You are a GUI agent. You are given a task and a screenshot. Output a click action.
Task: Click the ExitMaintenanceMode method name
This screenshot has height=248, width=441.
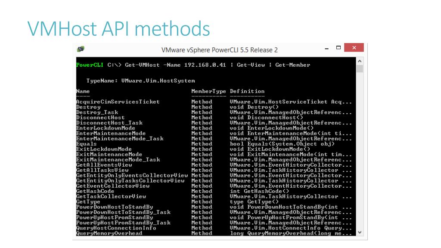coord(109,155)
